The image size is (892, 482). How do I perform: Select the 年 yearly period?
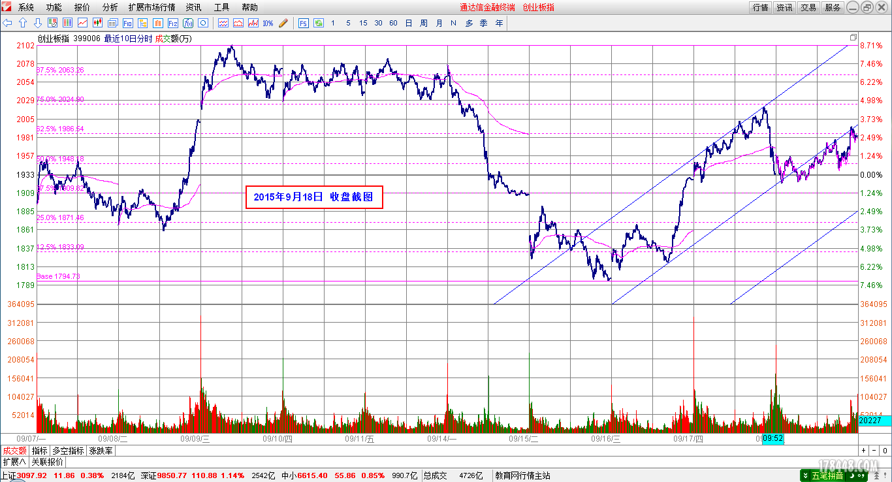tap(499, 23)
